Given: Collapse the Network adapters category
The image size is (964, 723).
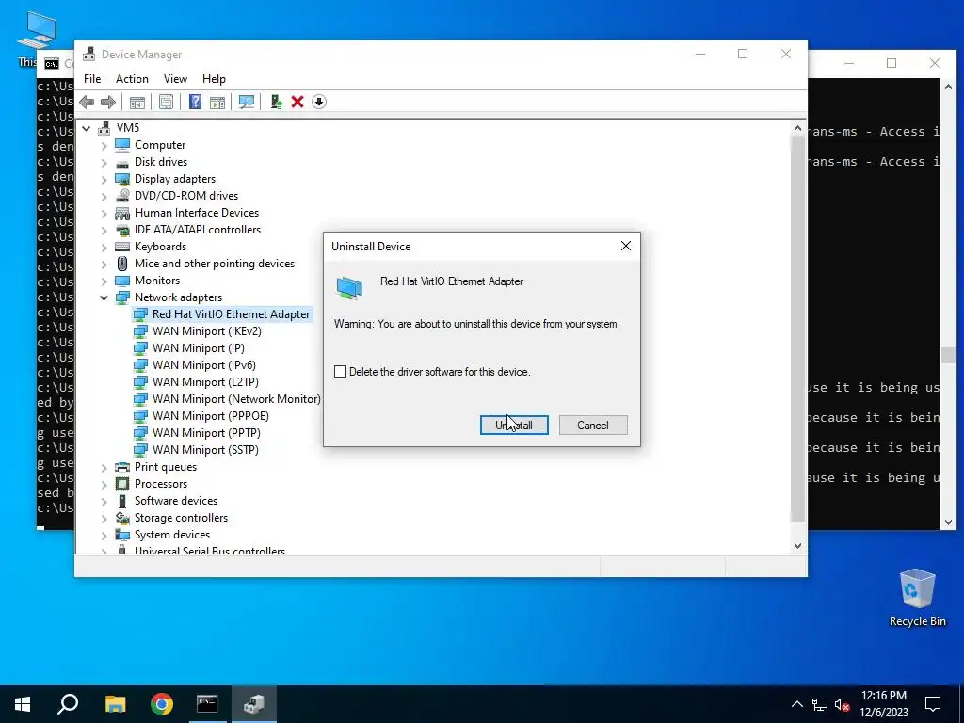Looking at the screenshot, I should point(104,297).
